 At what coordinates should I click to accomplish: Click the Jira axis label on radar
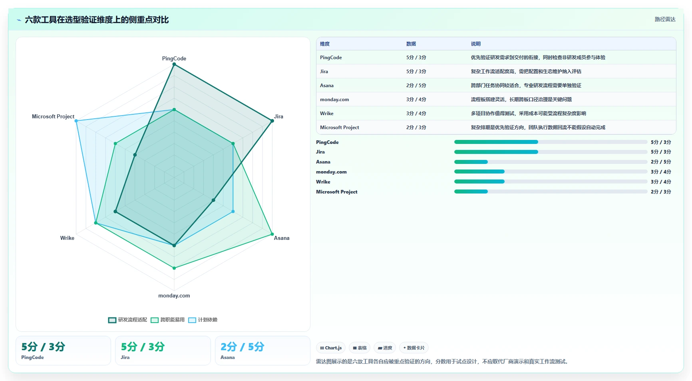(x=278, y=117)
